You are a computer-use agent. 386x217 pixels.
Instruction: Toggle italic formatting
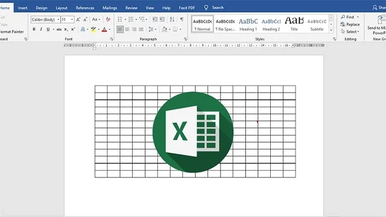tap(41, 30)
